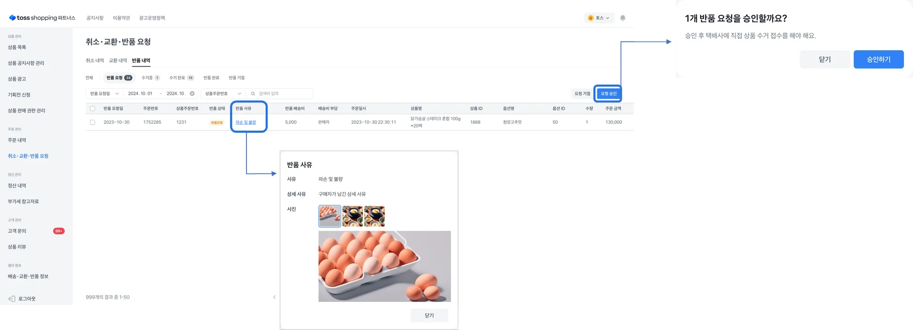Tick the select-all checkbox in table header
913x330 pixels.
[92, 108]
